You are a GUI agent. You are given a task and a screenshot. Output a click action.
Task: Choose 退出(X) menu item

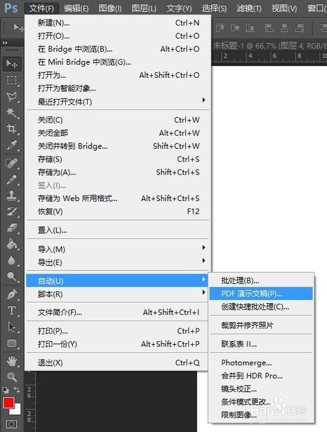pyautogui.click(x=117, y=363)
